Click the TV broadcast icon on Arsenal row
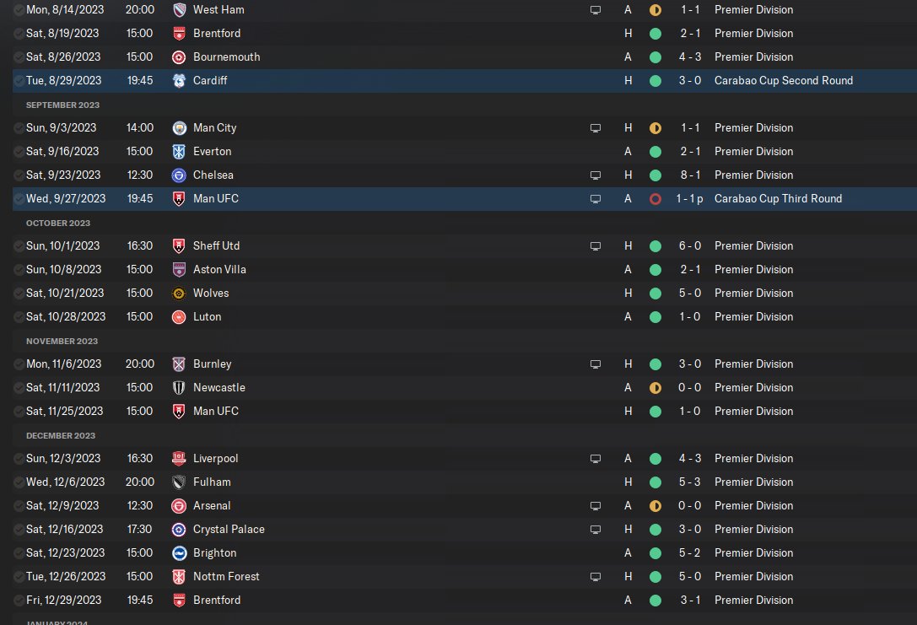Screen dimensions: 917x625 coord(596,506)
